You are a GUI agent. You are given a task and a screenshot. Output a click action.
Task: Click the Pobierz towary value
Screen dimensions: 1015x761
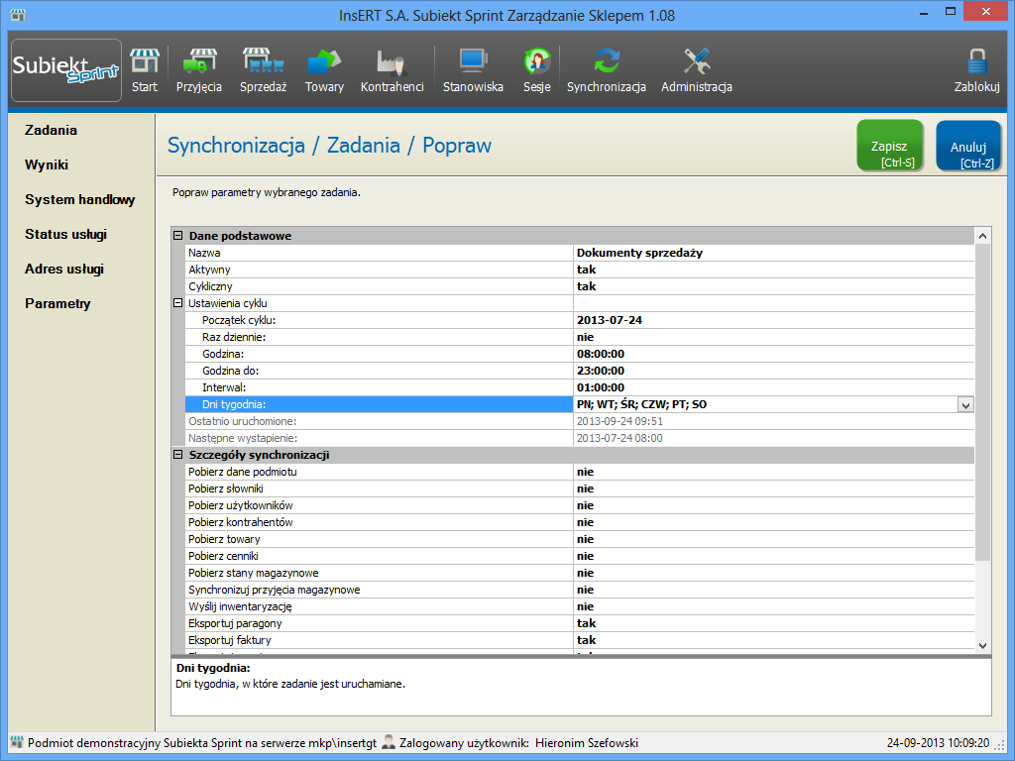coord(773,539)
